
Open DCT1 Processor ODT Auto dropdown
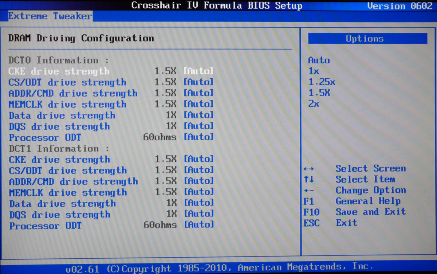(198, 225)
